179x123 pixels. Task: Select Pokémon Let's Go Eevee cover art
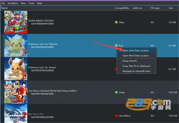click(x=16, y=69)
